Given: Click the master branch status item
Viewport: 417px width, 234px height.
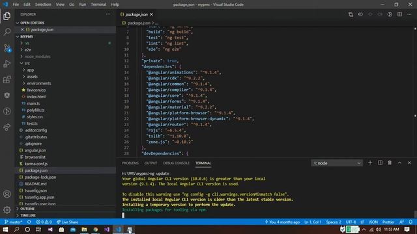Looking at the screenshot, I should pyautogui.click(x=13, y=222).
